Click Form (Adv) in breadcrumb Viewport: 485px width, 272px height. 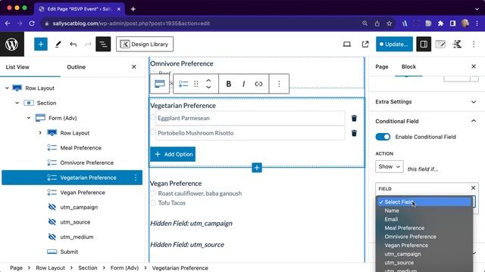(124, 267)
